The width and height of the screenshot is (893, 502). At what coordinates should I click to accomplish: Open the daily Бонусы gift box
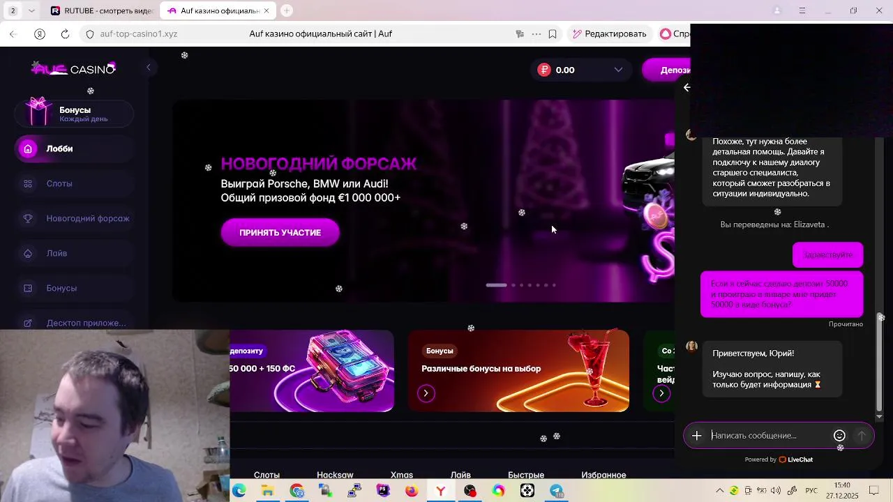point(74,114)
